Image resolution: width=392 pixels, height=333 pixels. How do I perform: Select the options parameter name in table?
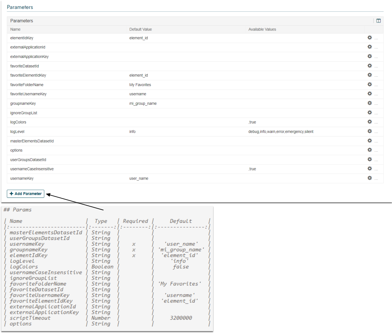click(x=16, y=150)
